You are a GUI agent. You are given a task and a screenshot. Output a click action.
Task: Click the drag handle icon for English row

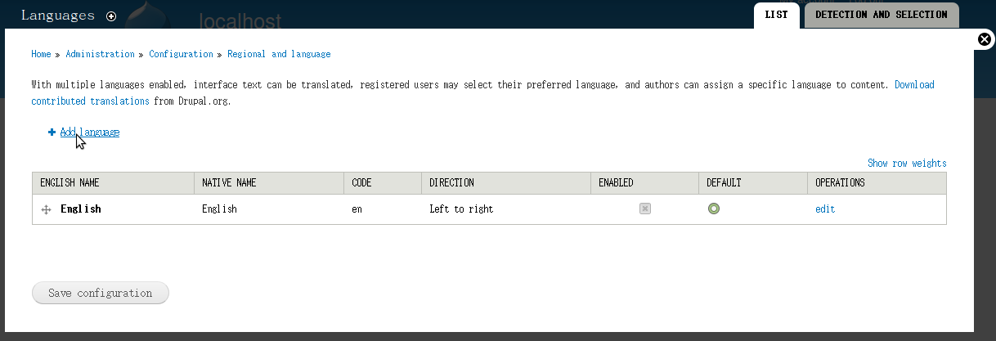(x=47, y=209)
